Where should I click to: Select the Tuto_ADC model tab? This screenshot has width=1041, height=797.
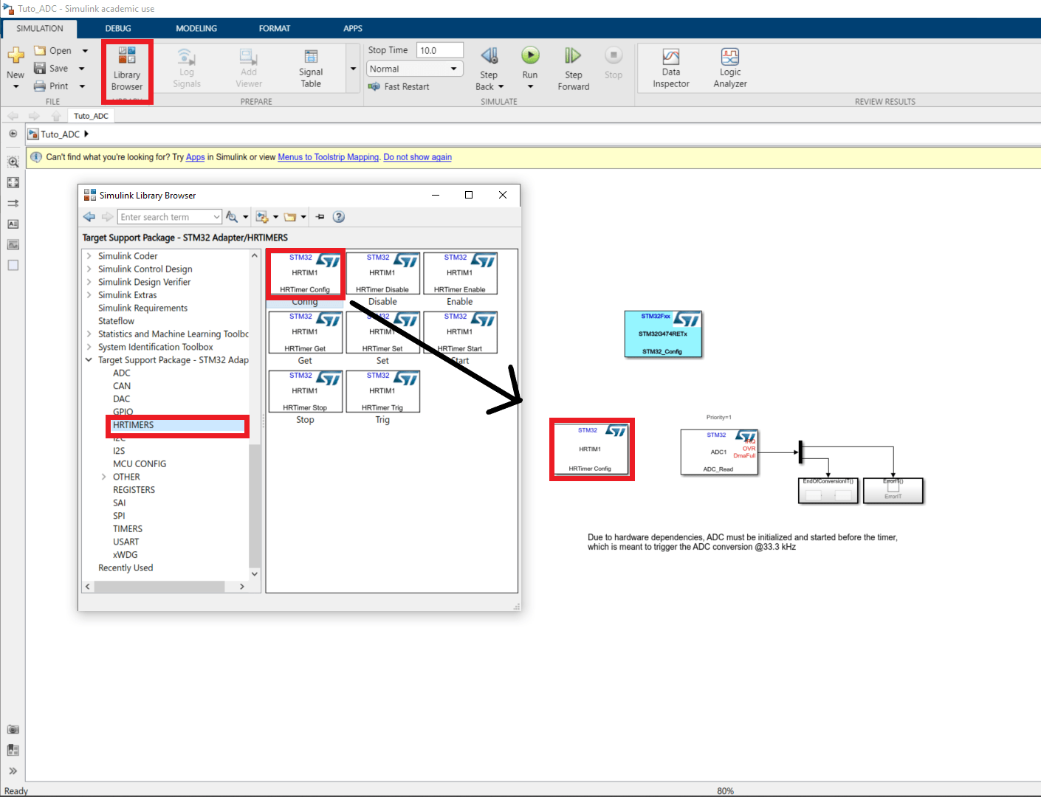pyautogui.click(x=91, y=116)
